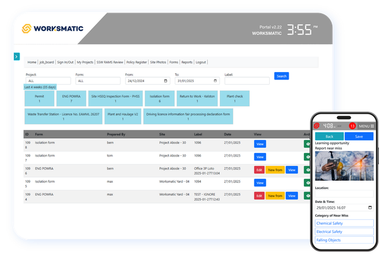View Isolation form prepared by tom
Image resolution: width=379 pixels, height=269 pixels.
(260, 157)
